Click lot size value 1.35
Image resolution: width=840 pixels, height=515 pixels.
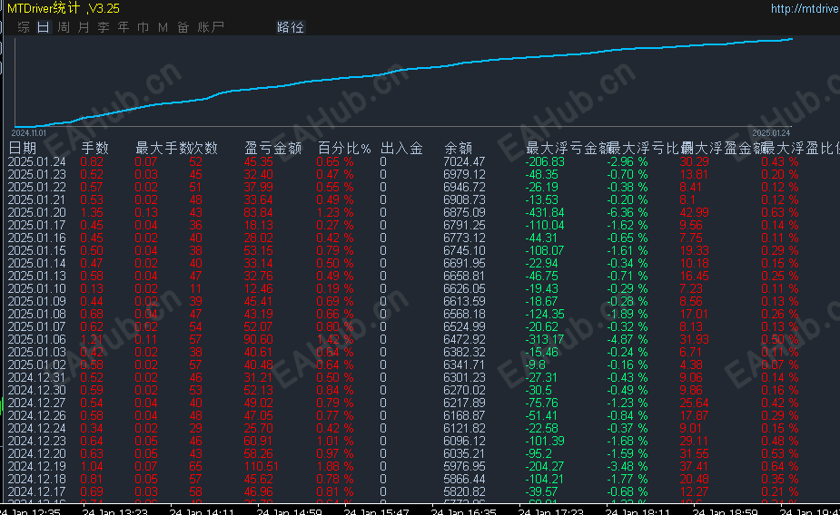tap(92, 212)
